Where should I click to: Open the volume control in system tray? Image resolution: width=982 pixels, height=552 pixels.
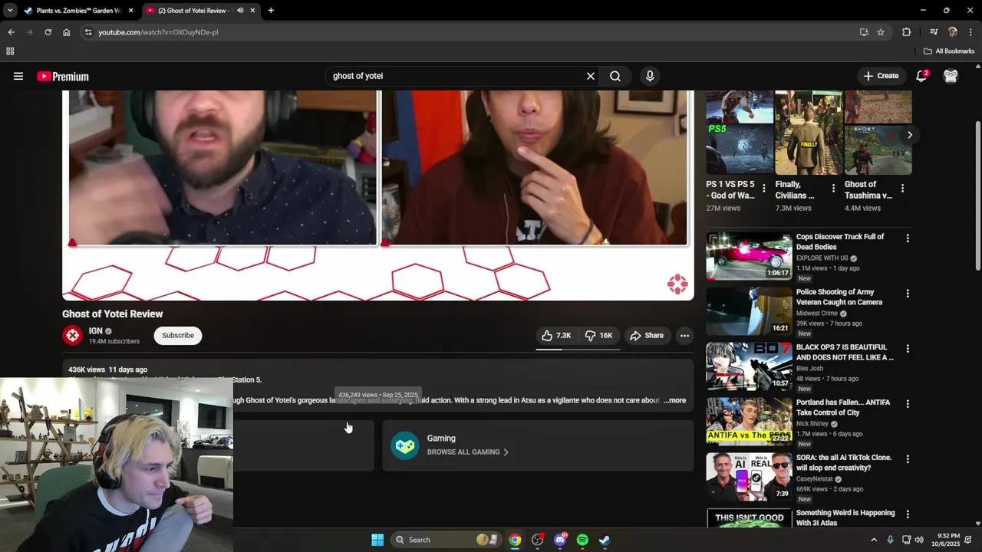[919, 540]
